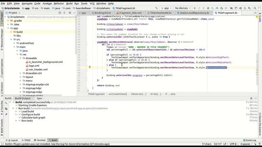Toggle the Favorites side tab
The width and height of the screenshot is (262, 147).
point(2,107)
